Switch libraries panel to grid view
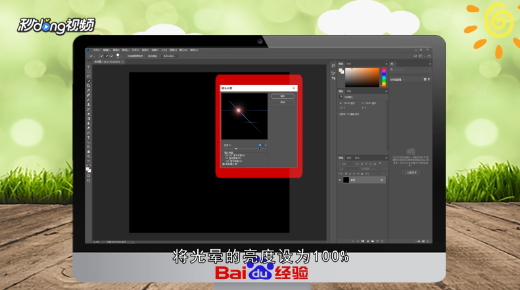Viewport: 520px width, 290px height. 425,80
